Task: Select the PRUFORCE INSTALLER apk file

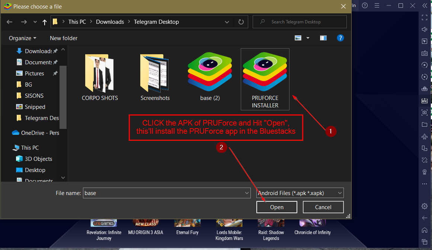Action: click(265, 79)
